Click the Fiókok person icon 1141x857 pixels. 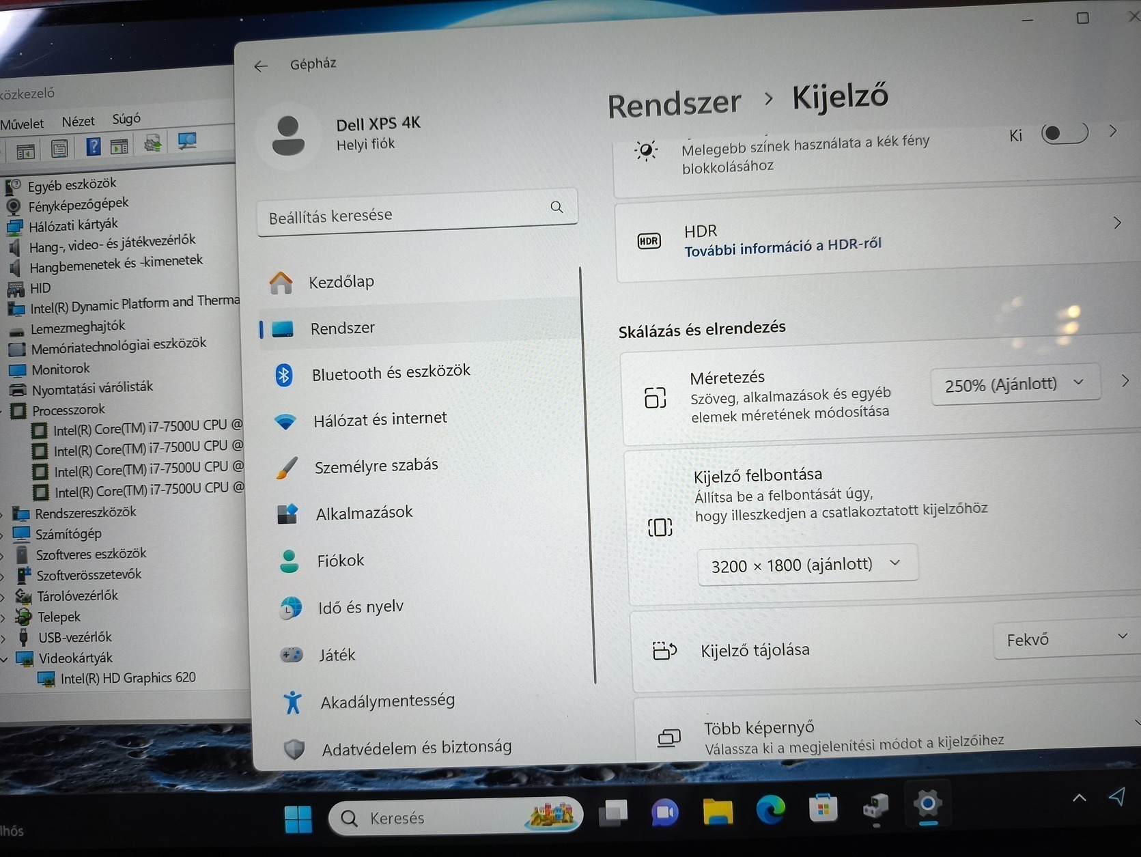pos(289,561)
